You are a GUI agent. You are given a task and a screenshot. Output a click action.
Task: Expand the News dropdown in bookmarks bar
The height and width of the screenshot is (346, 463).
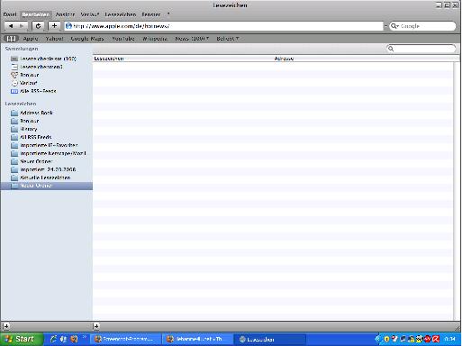tap(192, 39)
